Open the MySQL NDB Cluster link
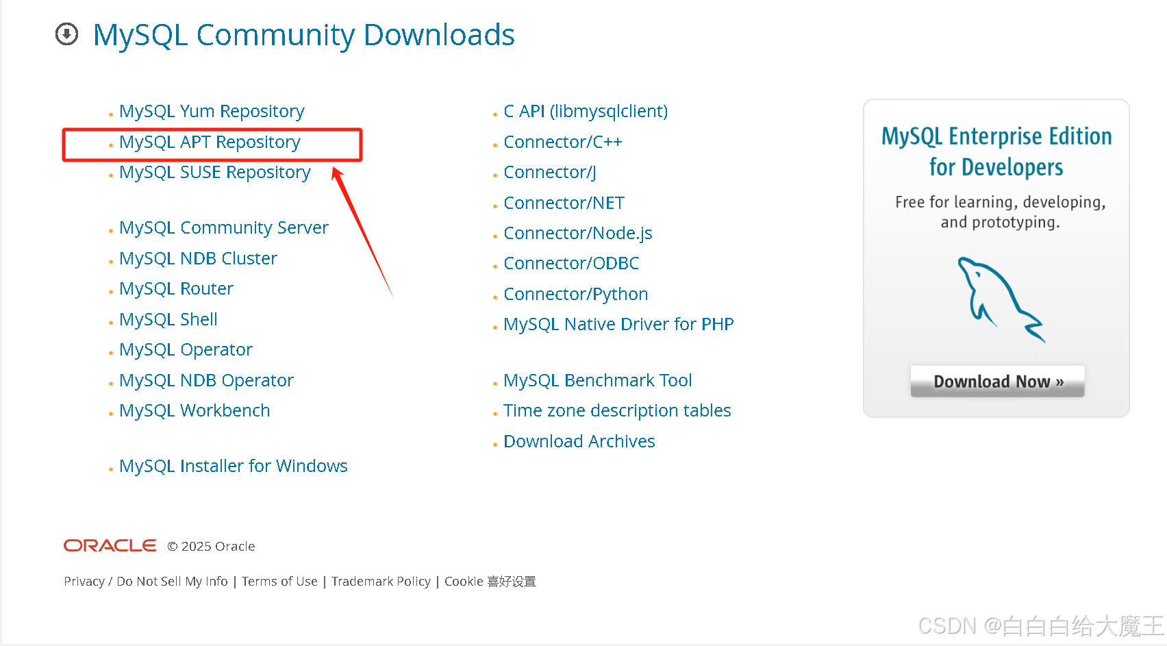The height and width of the screenshot is (646, 1167). point(198,258)
